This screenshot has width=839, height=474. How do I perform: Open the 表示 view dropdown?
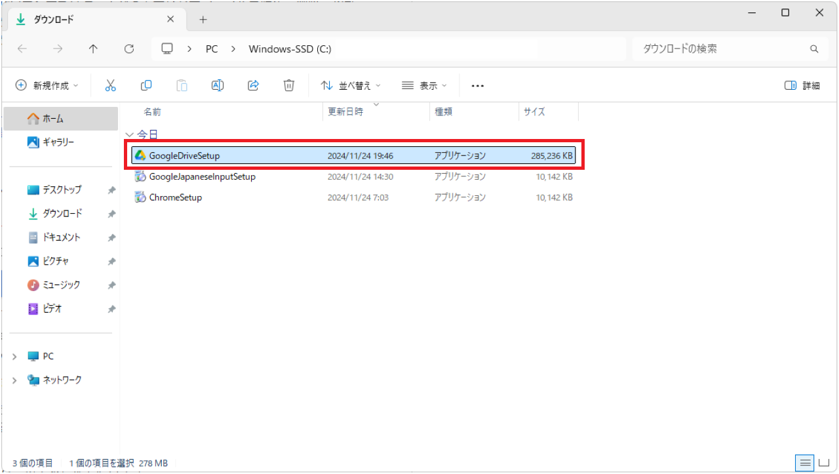coord(424,86)
